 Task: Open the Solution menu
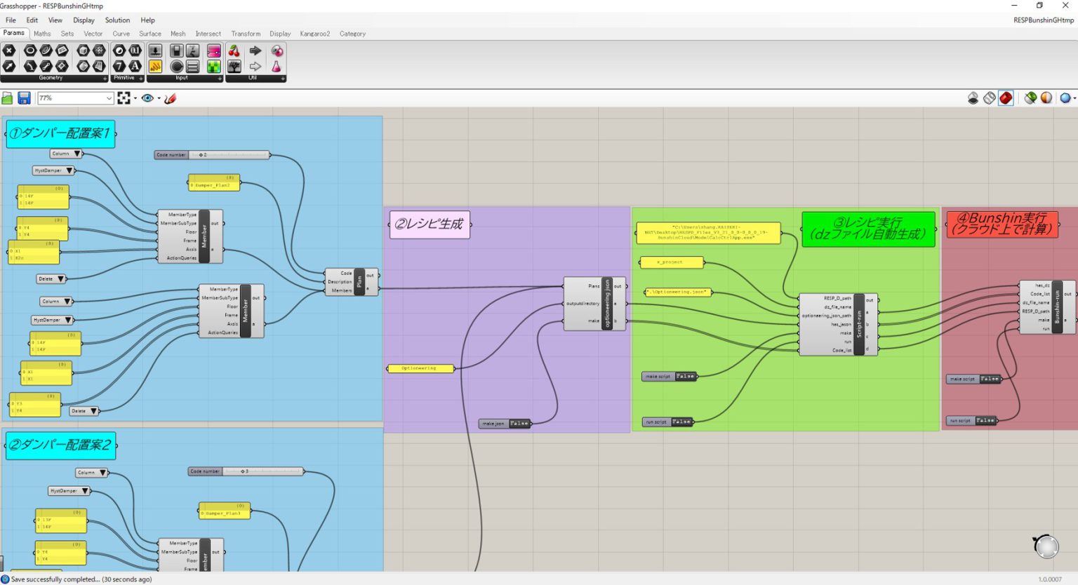117,20
